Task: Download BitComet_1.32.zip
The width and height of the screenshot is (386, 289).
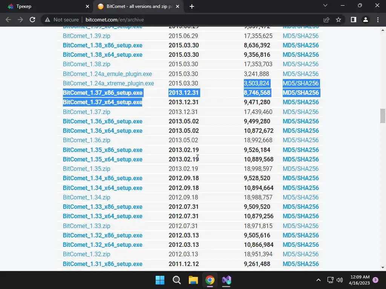Action: click(86, 254)
